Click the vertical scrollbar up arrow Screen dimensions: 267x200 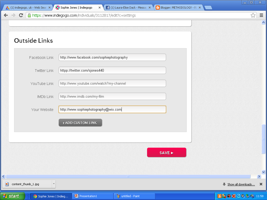pyautogui.click(x=263, y=22)
